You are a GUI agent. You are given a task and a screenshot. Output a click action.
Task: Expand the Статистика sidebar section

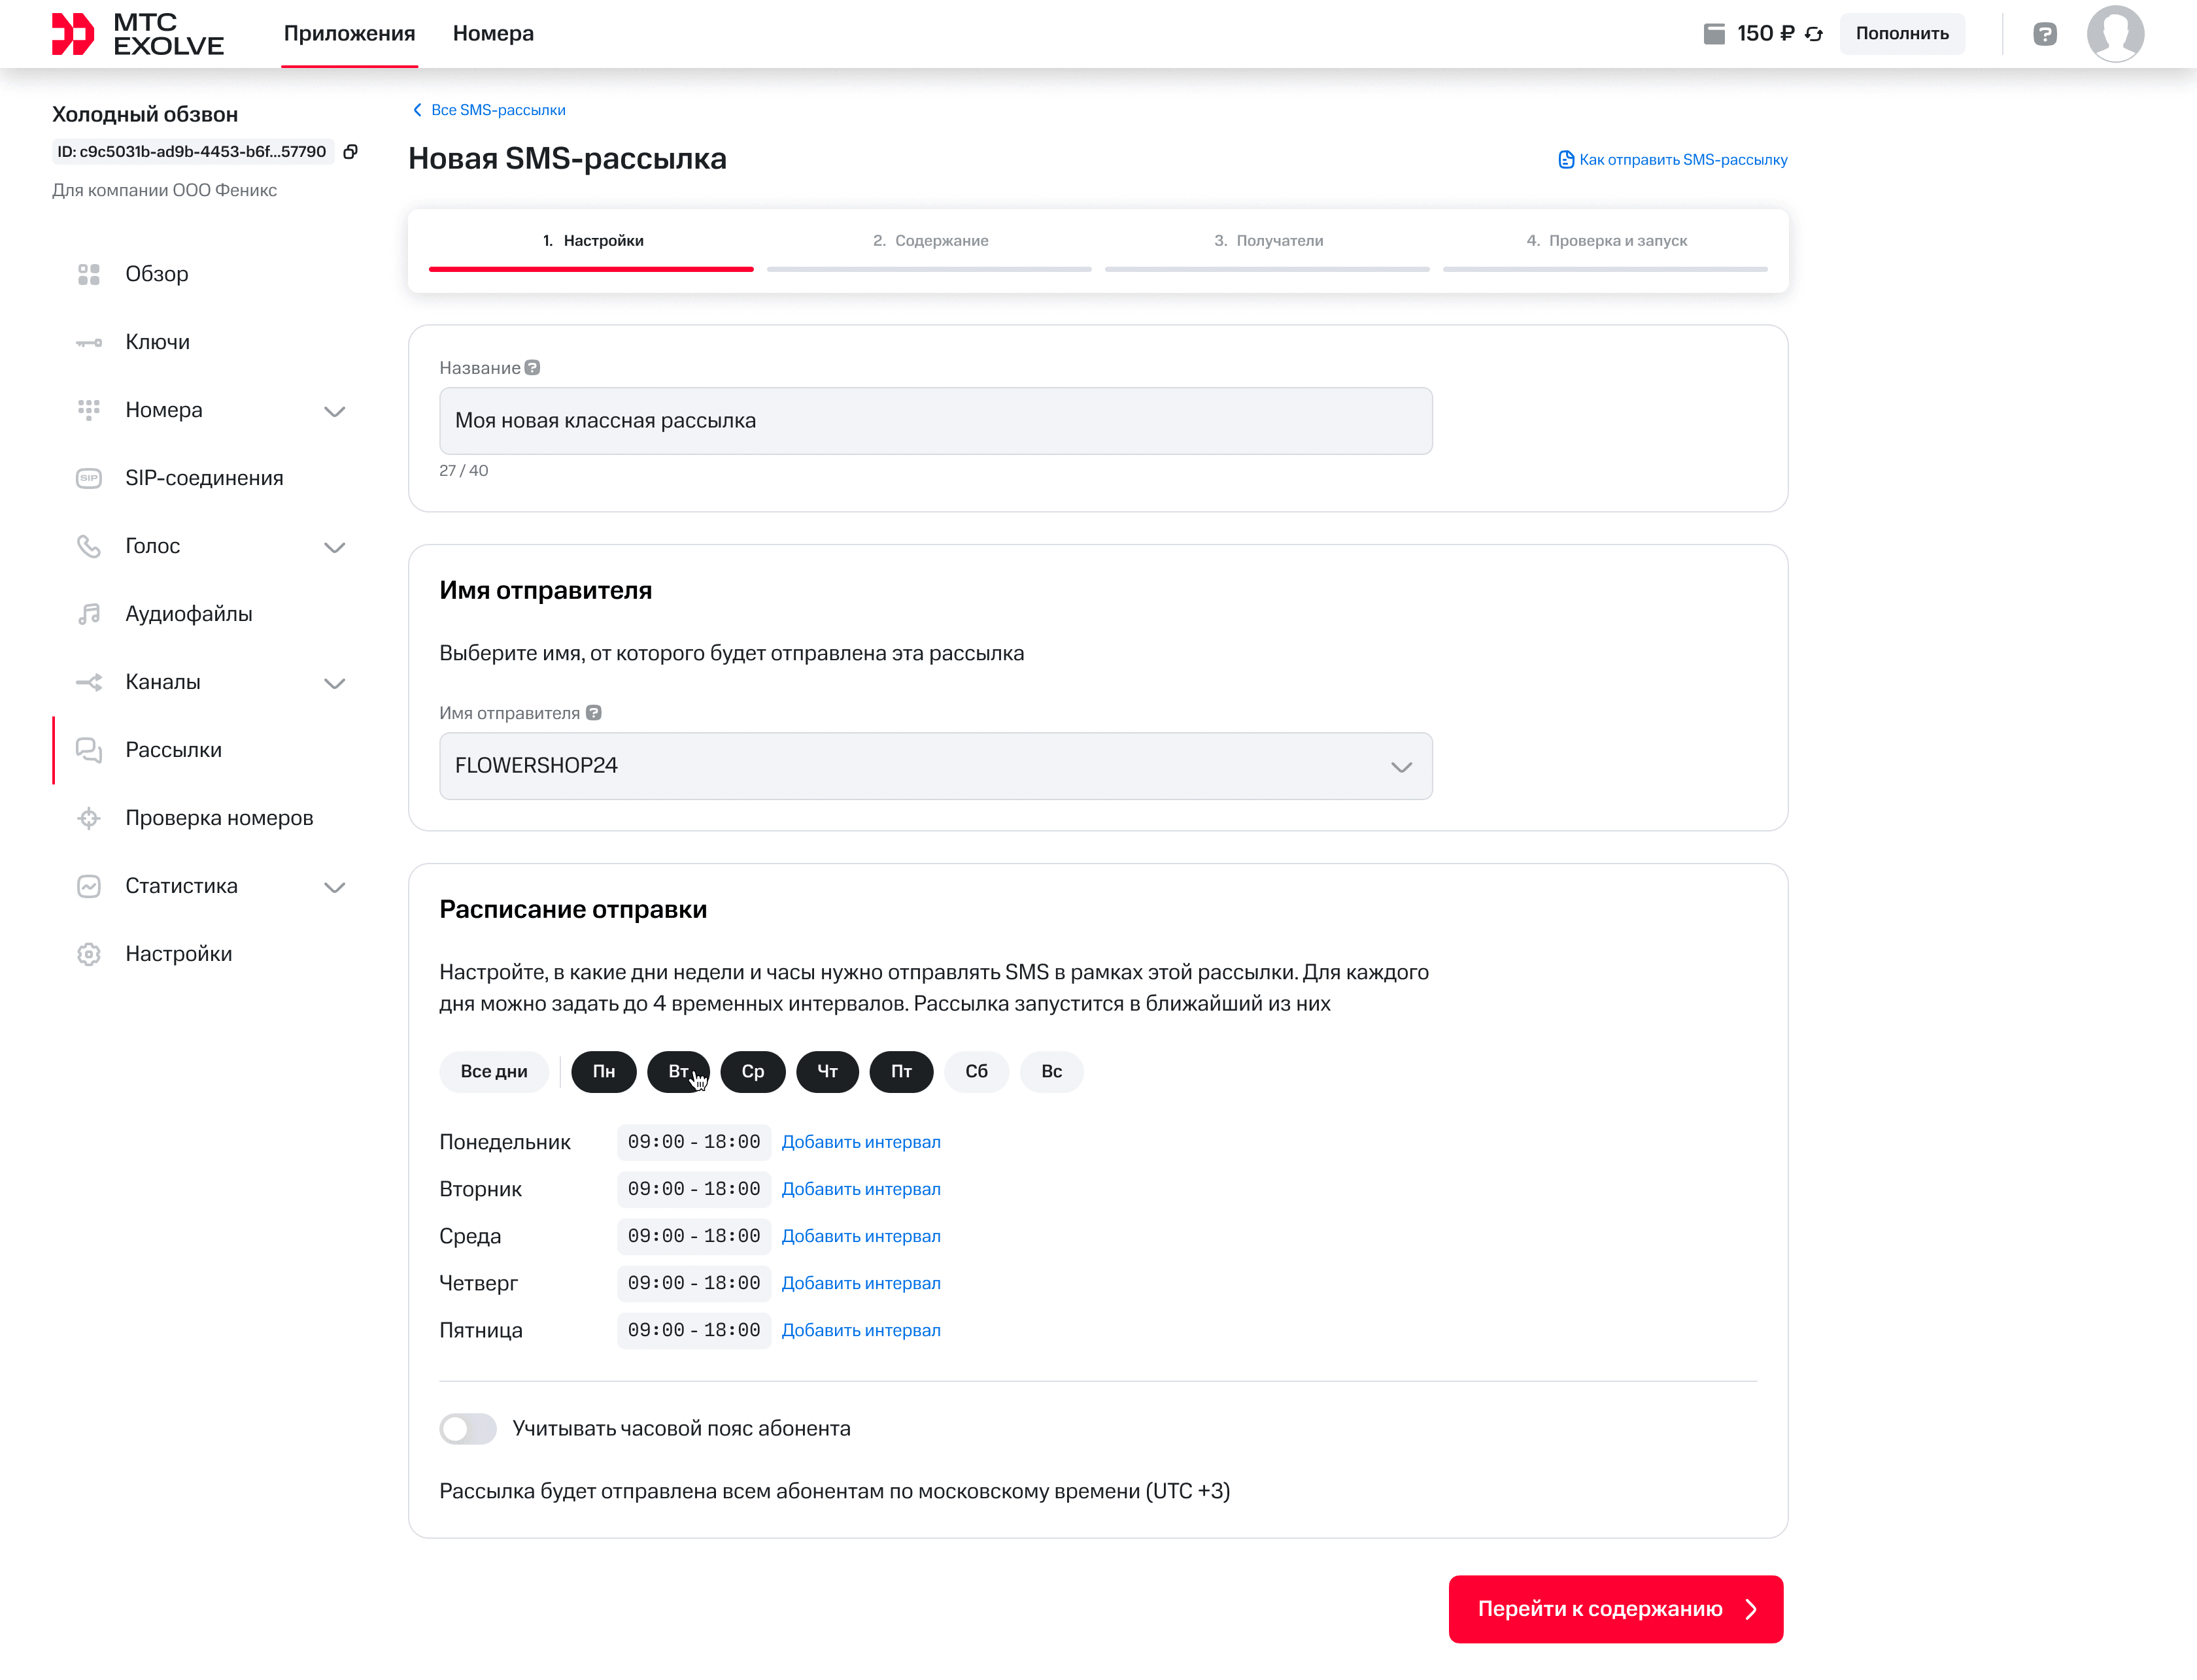point(335,887)
